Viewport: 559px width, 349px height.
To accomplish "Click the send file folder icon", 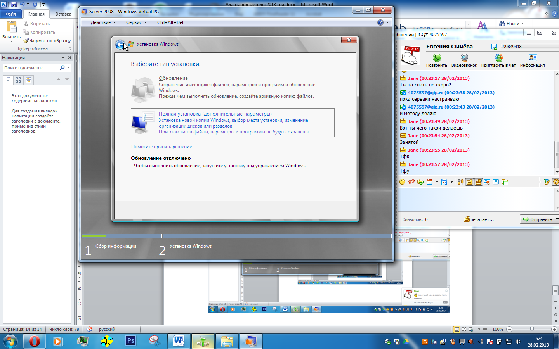I will pos(420,182).
